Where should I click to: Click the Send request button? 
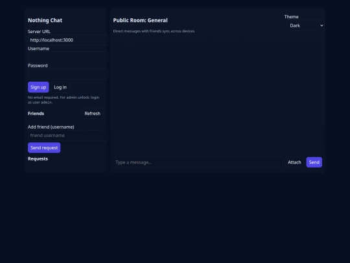[x=44, y=147]
